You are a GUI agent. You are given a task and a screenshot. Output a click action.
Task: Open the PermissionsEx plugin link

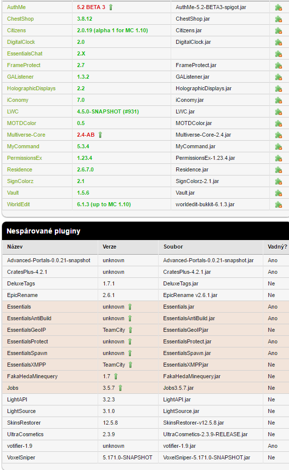click(x=25, y=158)
